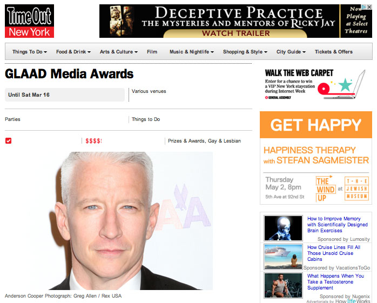Click Watch Trailer on the banner ad
377x303 pixels.
click(x=235, y=33)
